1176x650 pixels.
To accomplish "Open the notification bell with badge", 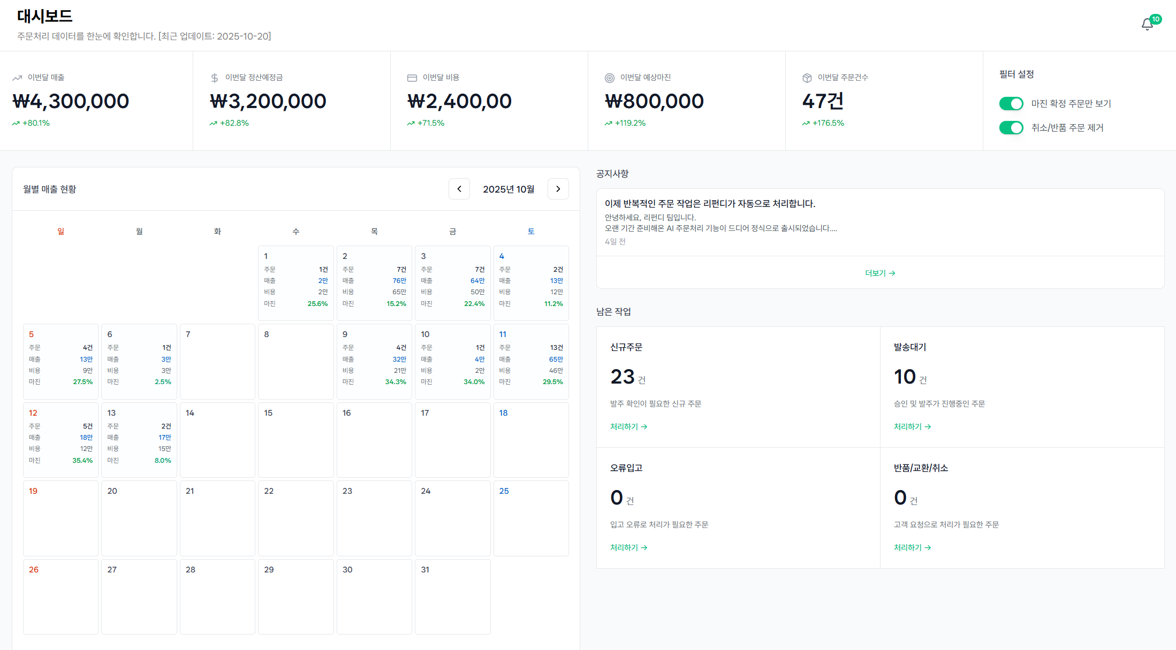I will click(1147, 24).
